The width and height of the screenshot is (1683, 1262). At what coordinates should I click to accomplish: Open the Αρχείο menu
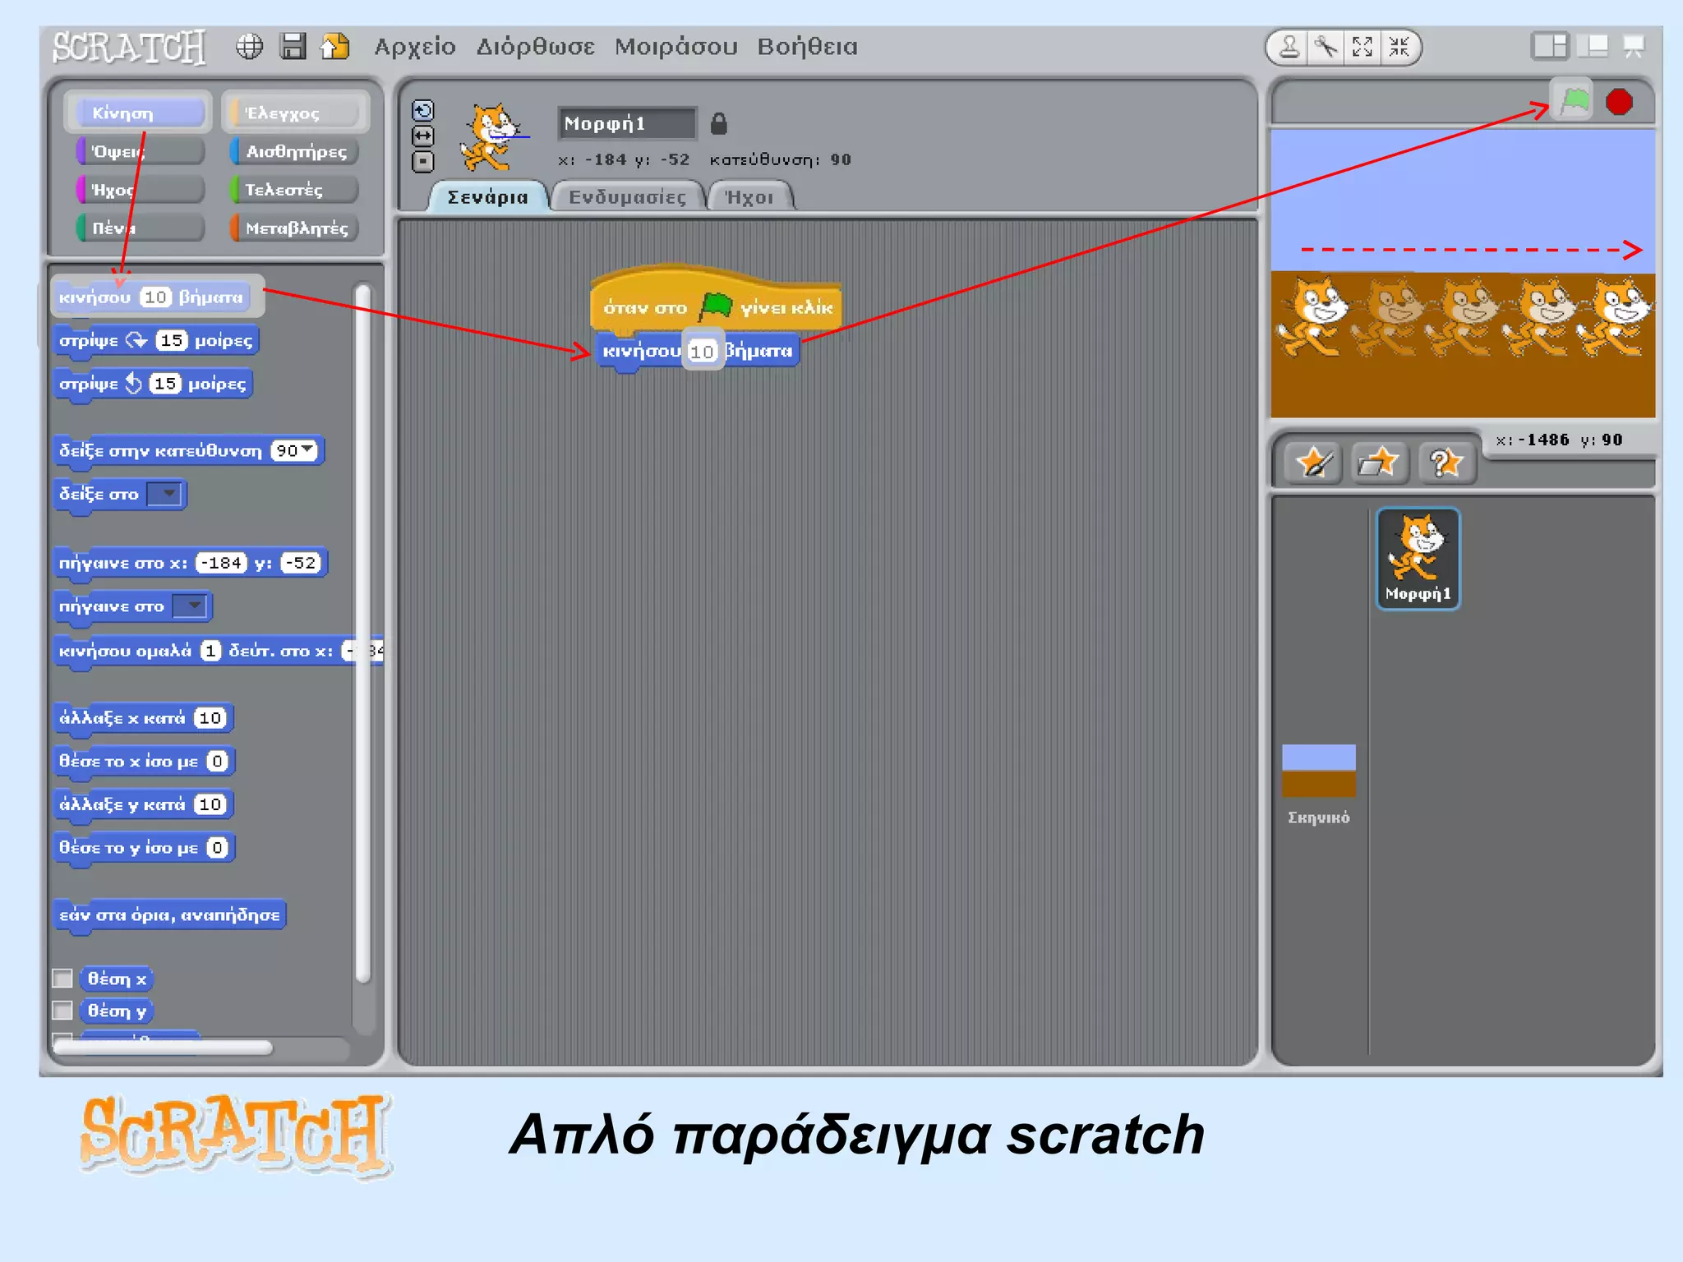tap(415, 46)
